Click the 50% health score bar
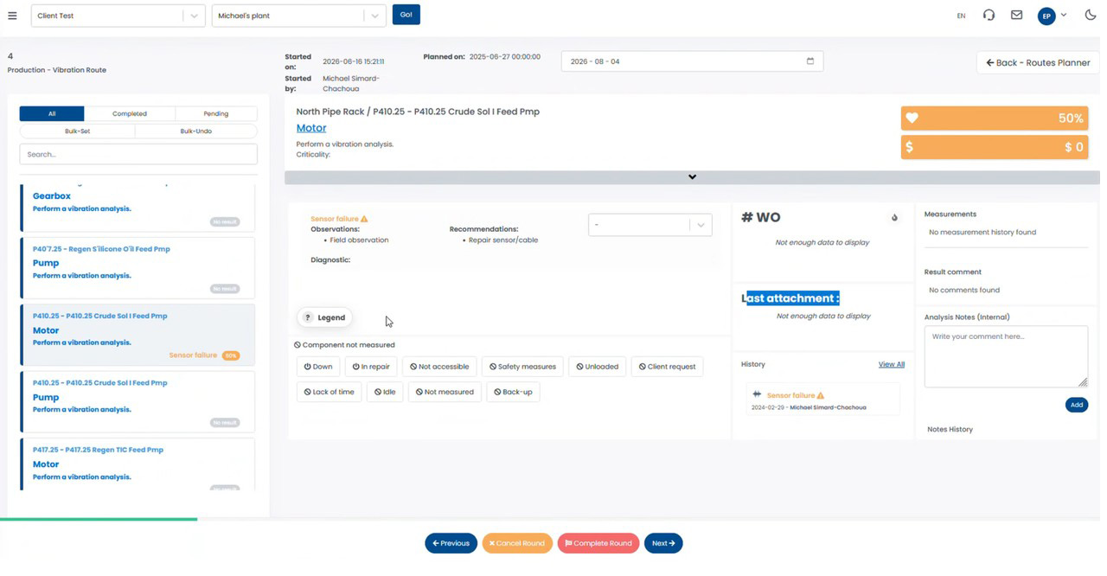 tap(995, 118)
